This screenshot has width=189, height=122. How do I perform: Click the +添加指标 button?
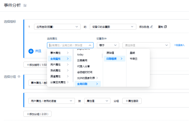[35, 65]
